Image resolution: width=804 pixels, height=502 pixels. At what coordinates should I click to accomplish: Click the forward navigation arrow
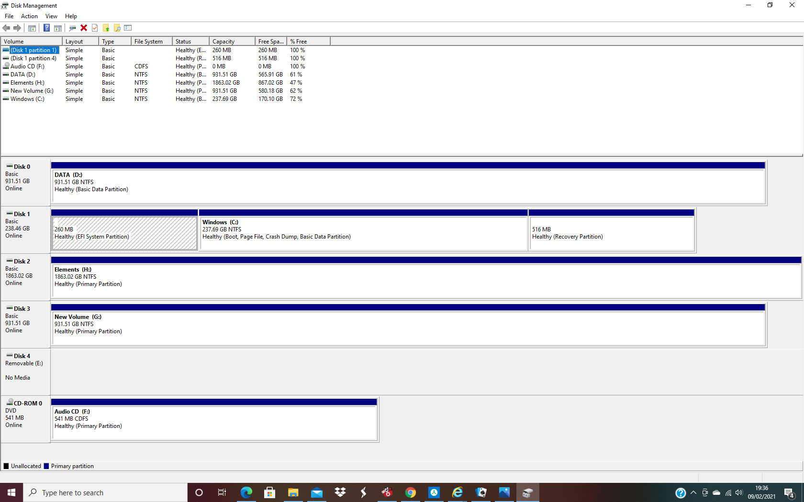[18, 28]
